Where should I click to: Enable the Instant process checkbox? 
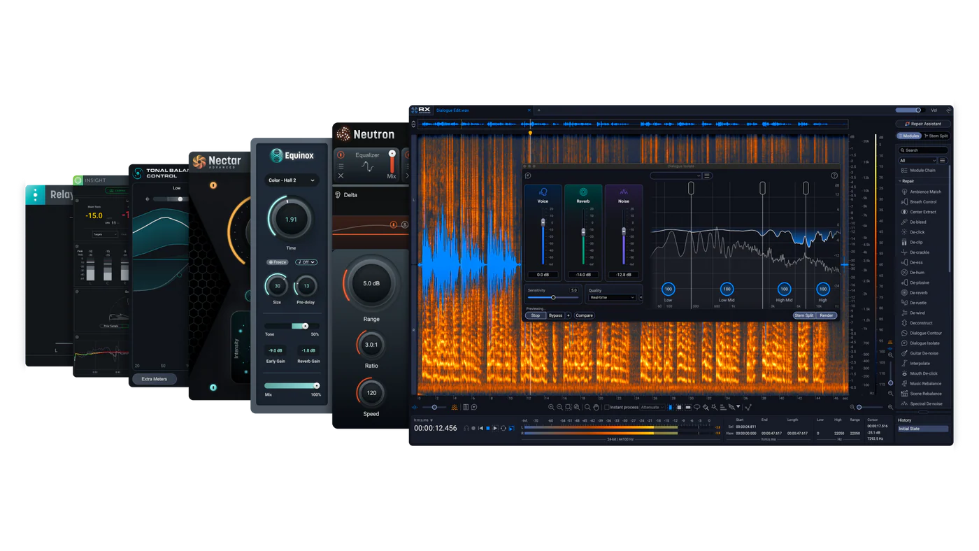click(x=607, y=407)
